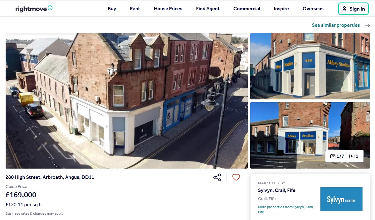
Task: View the Abbey Studios 280 corner photo
Action: pyautogui.click(x=310, y=66)
